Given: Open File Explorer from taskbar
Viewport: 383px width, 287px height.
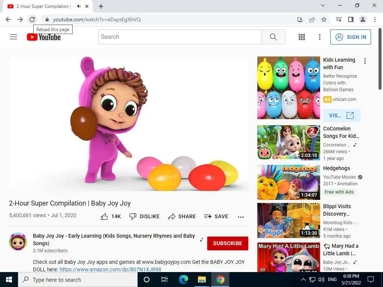Looking at the screenshot, I should click(202, 280).
